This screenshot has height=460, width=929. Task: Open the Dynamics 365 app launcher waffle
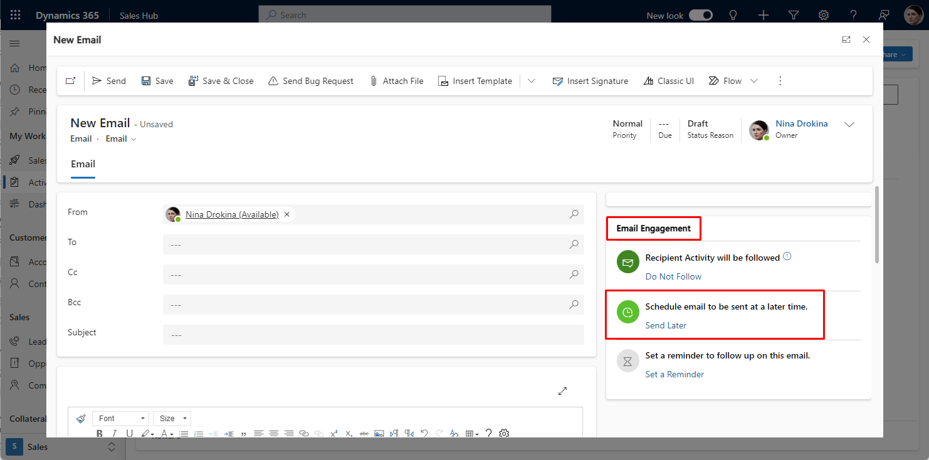tap(16, 15)
